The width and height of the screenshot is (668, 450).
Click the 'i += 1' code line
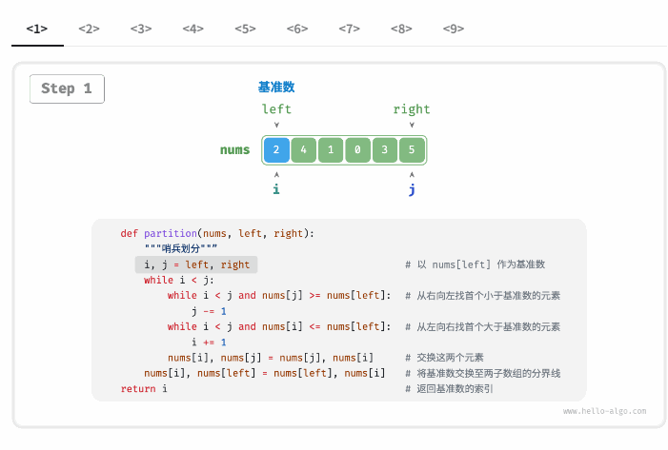pos(210,342)
